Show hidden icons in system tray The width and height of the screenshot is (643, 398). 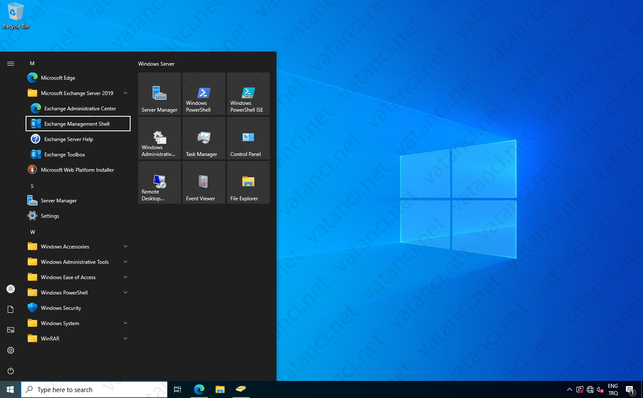(569, 389)
